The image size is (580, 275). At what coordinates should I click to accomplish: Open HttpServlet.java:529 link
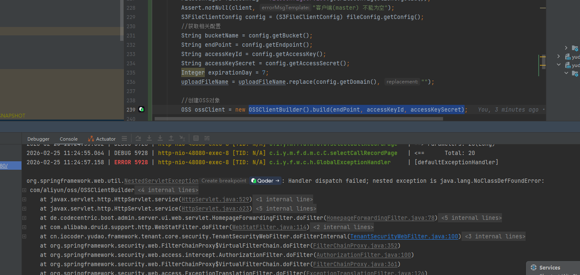click(x=216, y=199)
